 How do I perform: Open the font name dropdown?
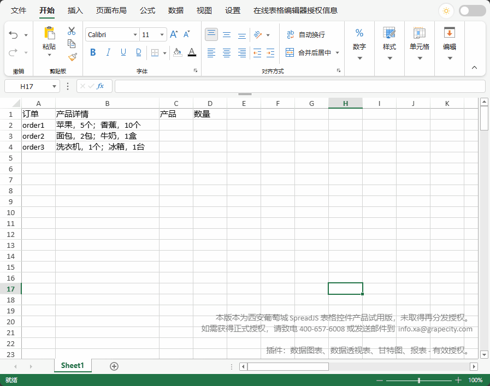tap(135, 34)
